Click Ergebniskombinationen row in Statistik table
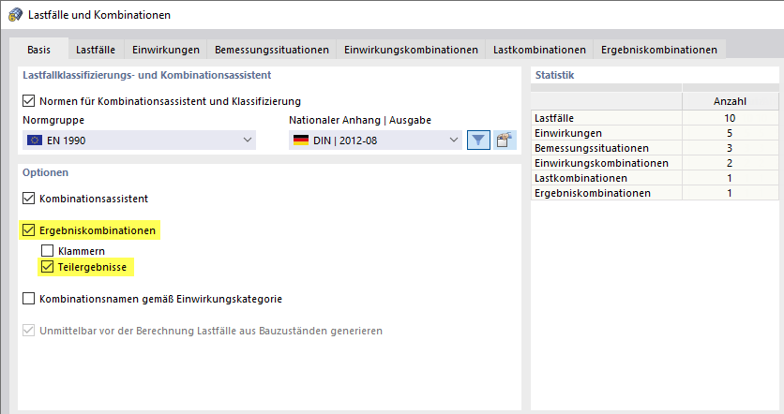 655,193
